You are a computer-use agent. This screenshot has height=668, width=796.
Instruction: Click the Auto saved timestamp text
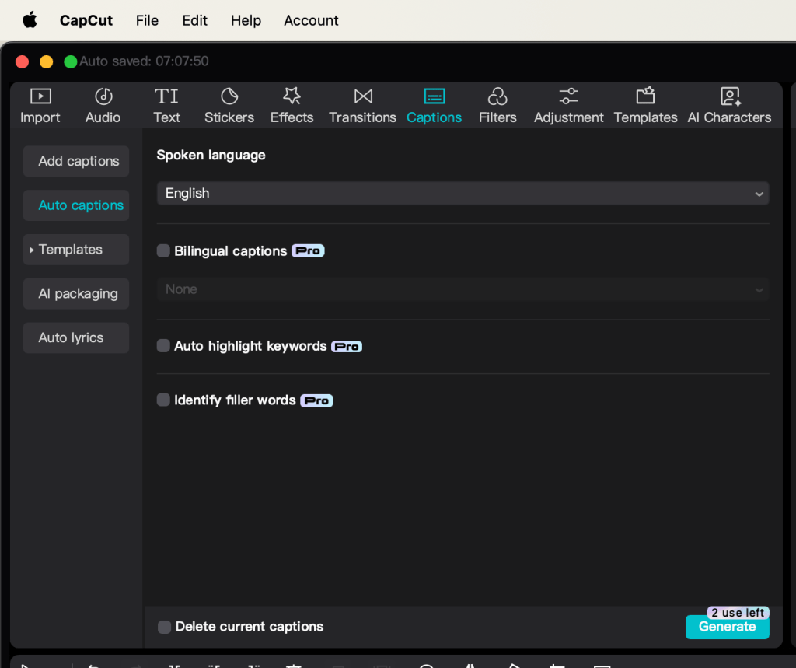pyautogui.click(x=144, y=61)
